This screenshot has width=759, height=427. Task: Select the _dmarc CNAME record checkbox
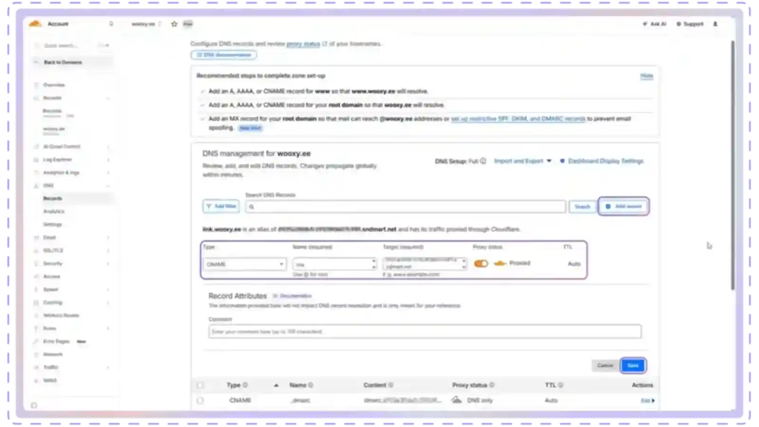(x=200, y=400)
